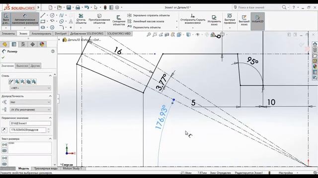Screen dimensions: 318x178
Task: Click the Print icon
Action: point(78,7)
